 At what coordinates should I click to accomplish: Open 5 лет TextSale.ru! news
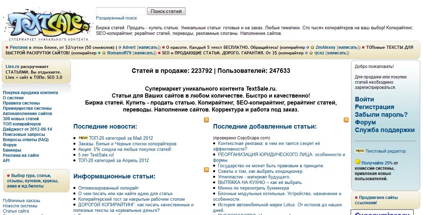(x=96, y=155)
